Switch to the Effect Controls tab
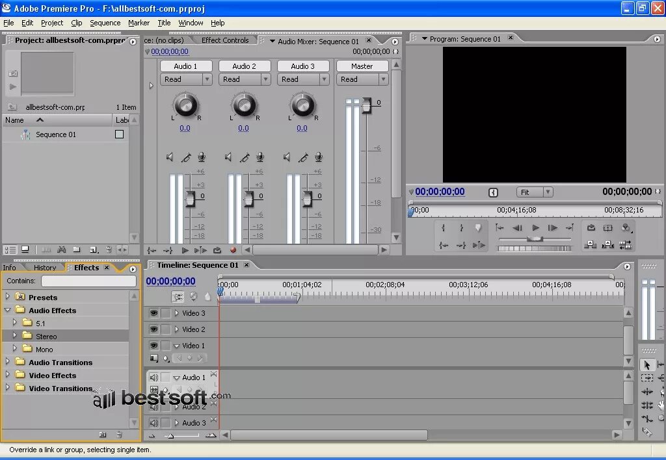The width and height of the screenshot is (666, 460). pyautogui.click(x=224, y=40)
